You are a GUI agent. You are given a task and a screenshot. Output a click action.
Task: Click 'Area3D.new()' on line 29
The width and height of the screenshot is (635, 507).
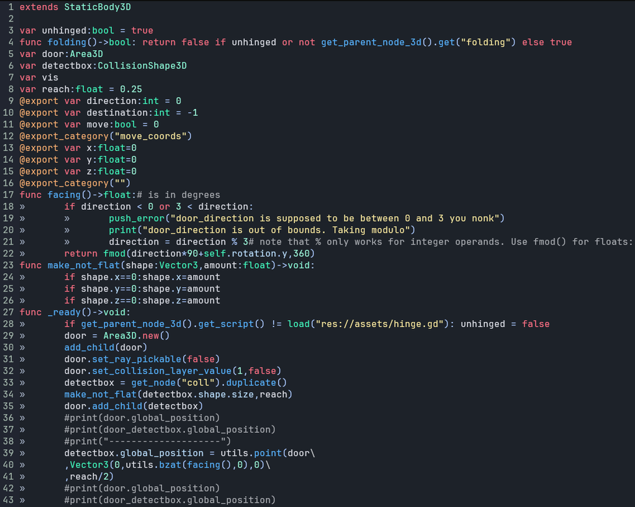click(137, 336)
